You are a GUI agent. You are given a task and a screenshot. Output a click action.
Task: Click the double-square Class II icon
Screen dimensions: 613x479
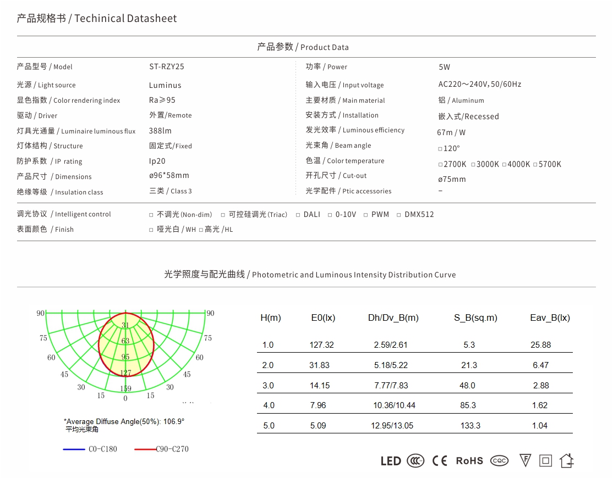[545, 461]
